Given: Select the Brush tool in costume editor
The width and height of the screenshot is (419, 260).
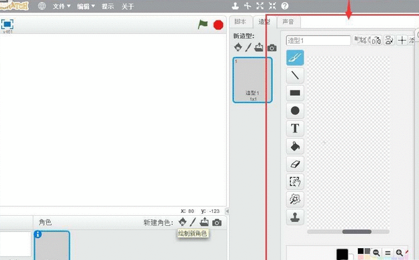Looking at the screenshot, I should click(x=295, y=58).
